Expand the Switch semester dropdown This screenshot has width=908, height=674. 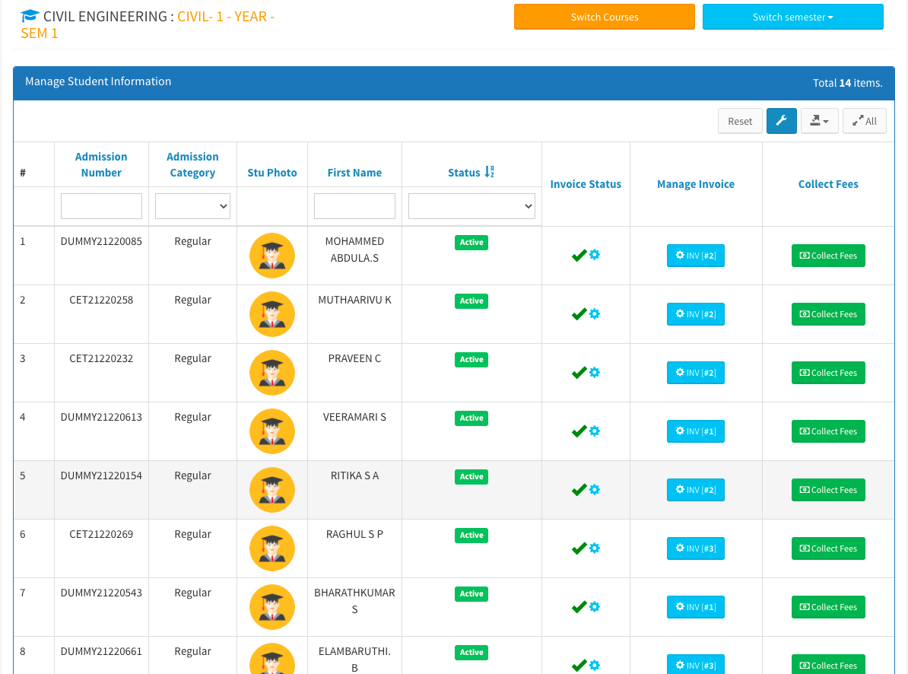coord(792,17)
